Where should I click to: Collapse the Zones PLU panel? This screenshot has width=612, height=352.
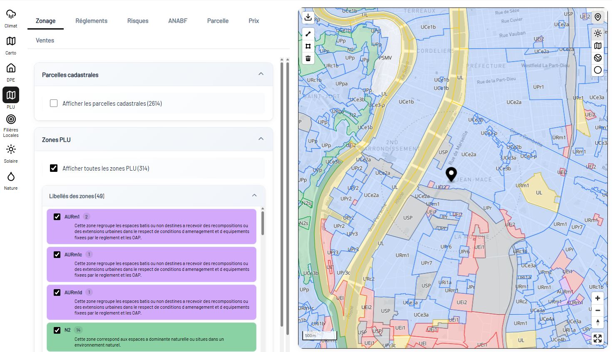(x=261, y=139)
